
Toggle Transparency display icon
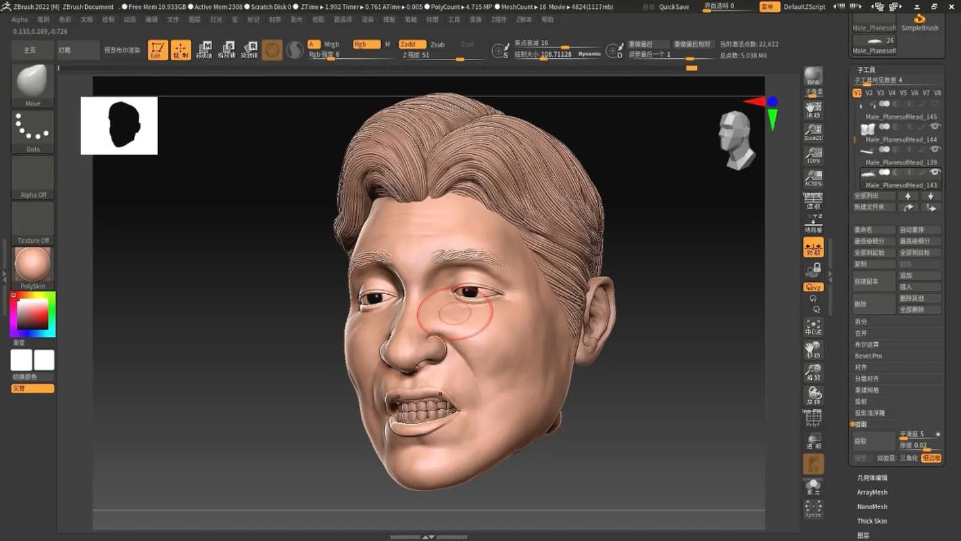[814, 442]
